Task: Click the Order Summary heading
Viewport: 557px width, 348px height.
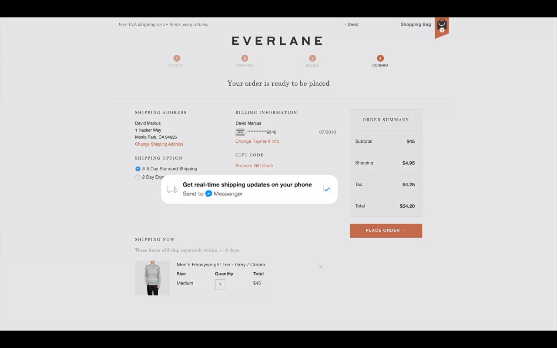Action: click(x=386, y=120)
